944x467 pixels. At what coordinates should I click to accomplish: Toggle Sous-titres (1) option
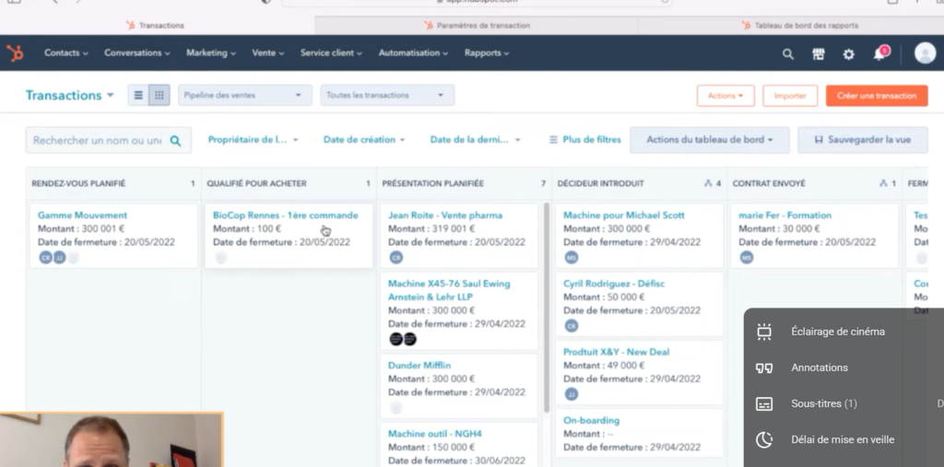(824, 403)
